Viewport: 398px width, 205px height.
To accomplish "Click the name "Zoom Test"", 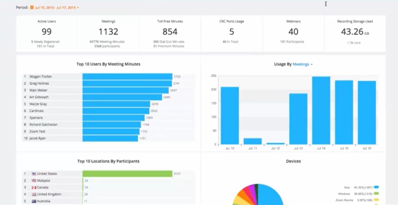I will coord(37,132).
